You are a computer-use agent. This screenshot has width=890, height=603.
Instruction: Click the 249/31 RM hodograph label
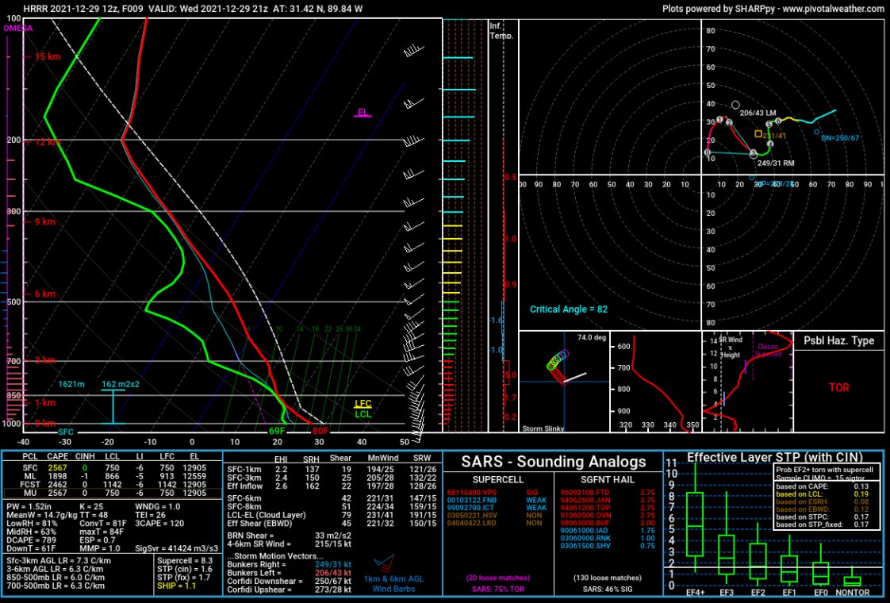pyautogui.click(x=776, y=163)
